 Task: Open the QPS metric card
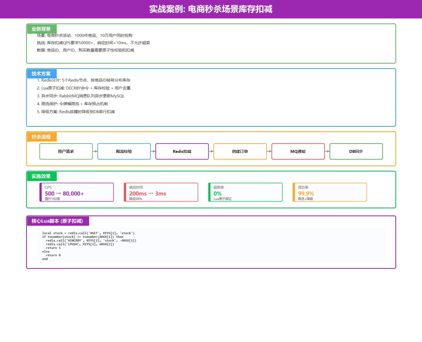point(77,192)
